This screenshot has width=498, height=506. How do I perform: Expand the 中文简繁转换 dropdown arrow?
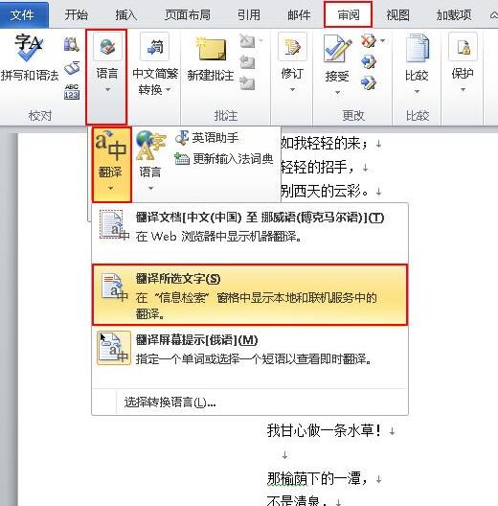click(168, 90)
